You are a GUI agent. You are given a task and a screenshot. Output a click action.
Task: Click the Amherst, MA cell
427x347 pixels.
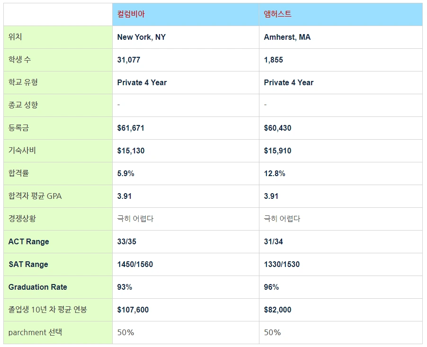[x=287, y=37]
